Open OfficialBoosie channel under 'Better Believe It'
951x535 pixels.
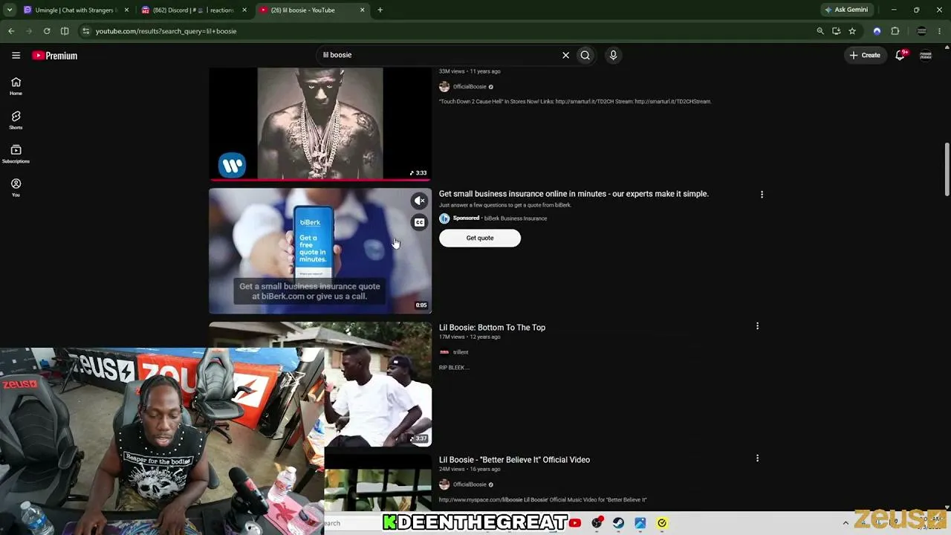pos(470,484)
